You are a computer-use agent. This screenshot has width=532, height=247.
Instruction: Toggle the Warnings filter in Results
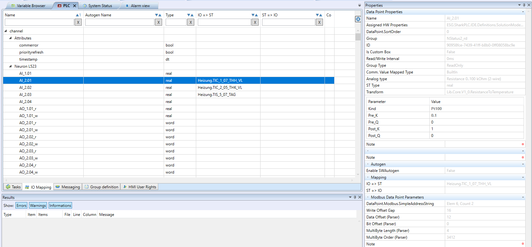click(38, 206)
